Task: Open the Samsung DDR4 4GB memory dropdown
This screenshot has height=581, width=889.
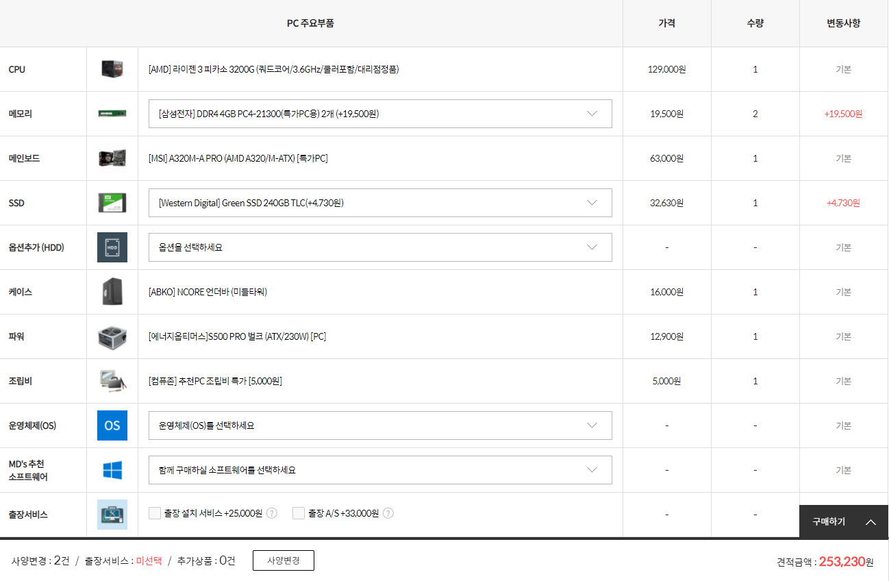Action: [x=380, y=114]
